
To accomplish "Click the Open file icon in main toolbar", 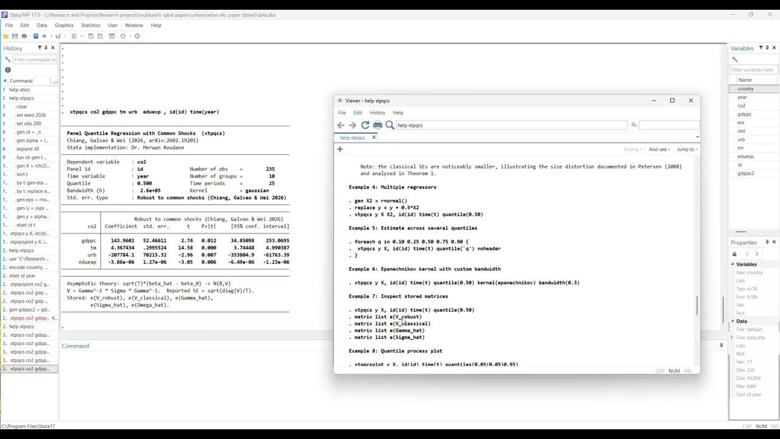I will 6,36.
